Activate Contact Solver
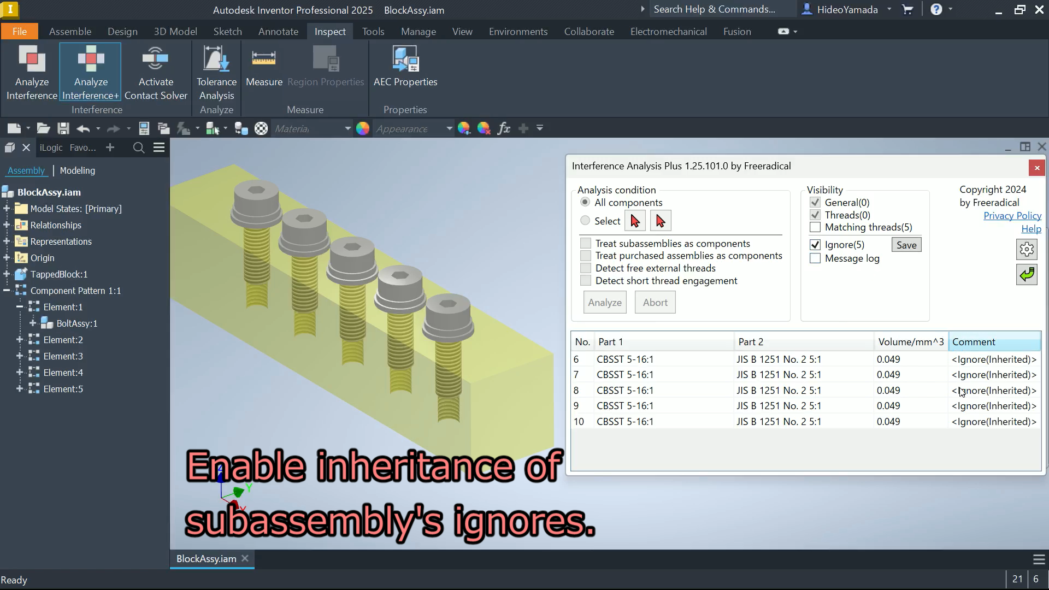 pyautogui.click(x=156, y=72)
